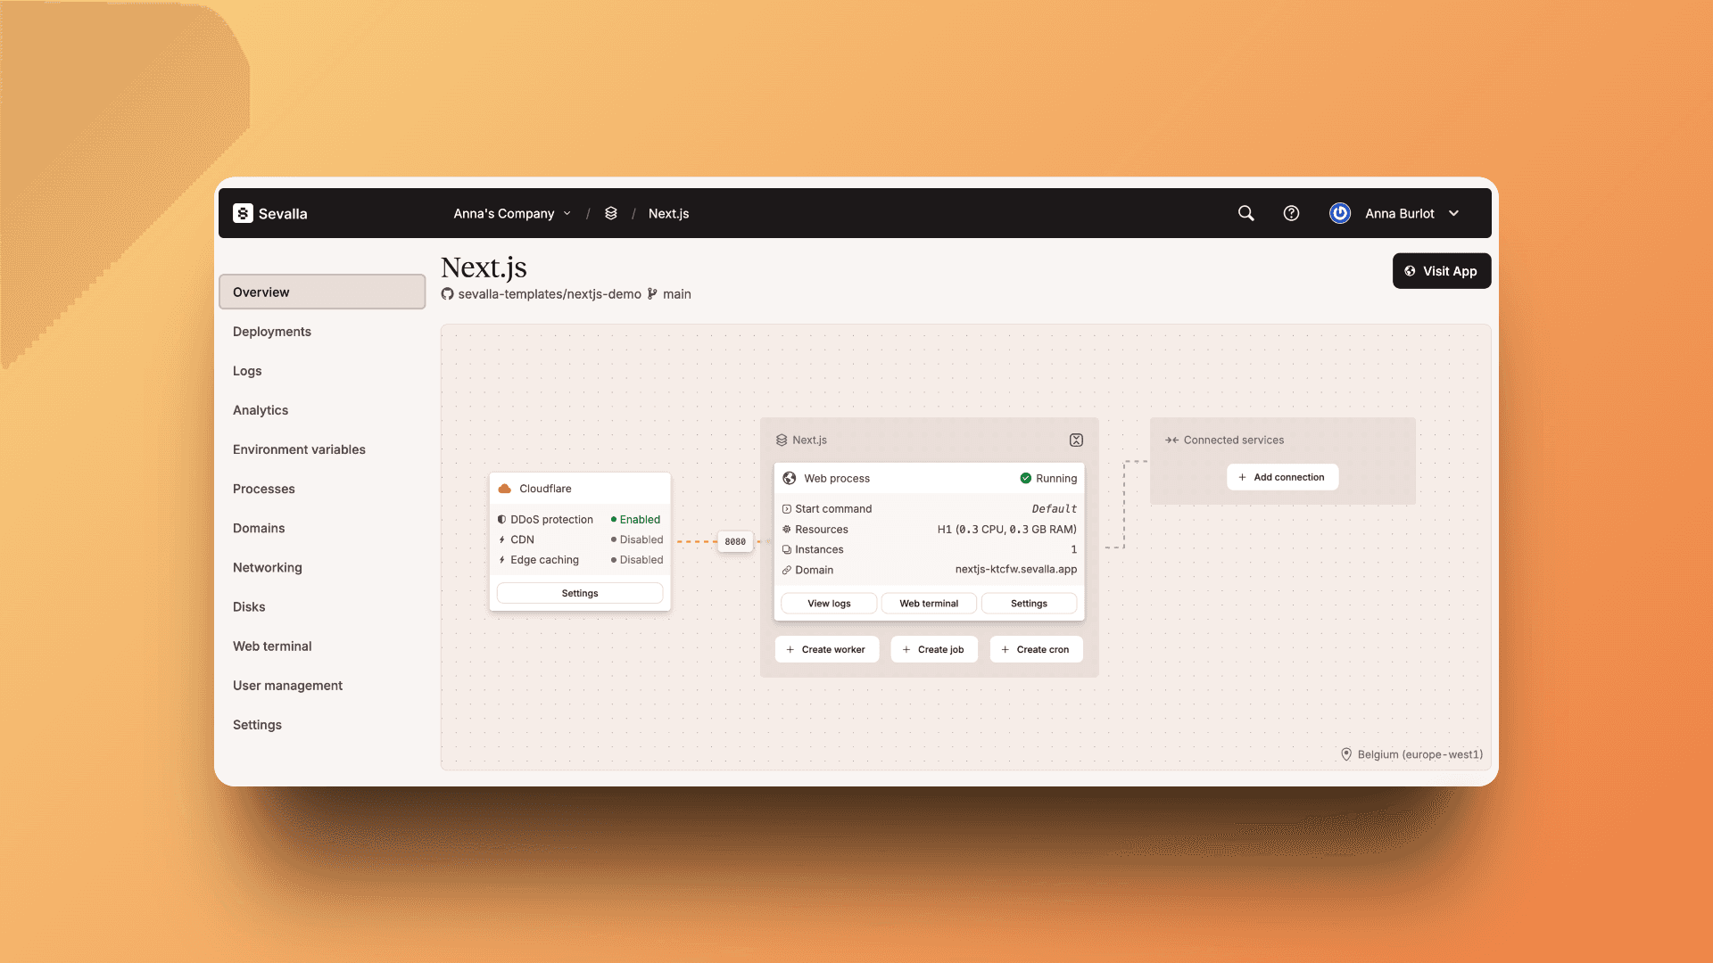Click Belgium (europe-west1) region label
Screen dimensions: 1713x963
pyautogui.click(x=1420, y=754)
